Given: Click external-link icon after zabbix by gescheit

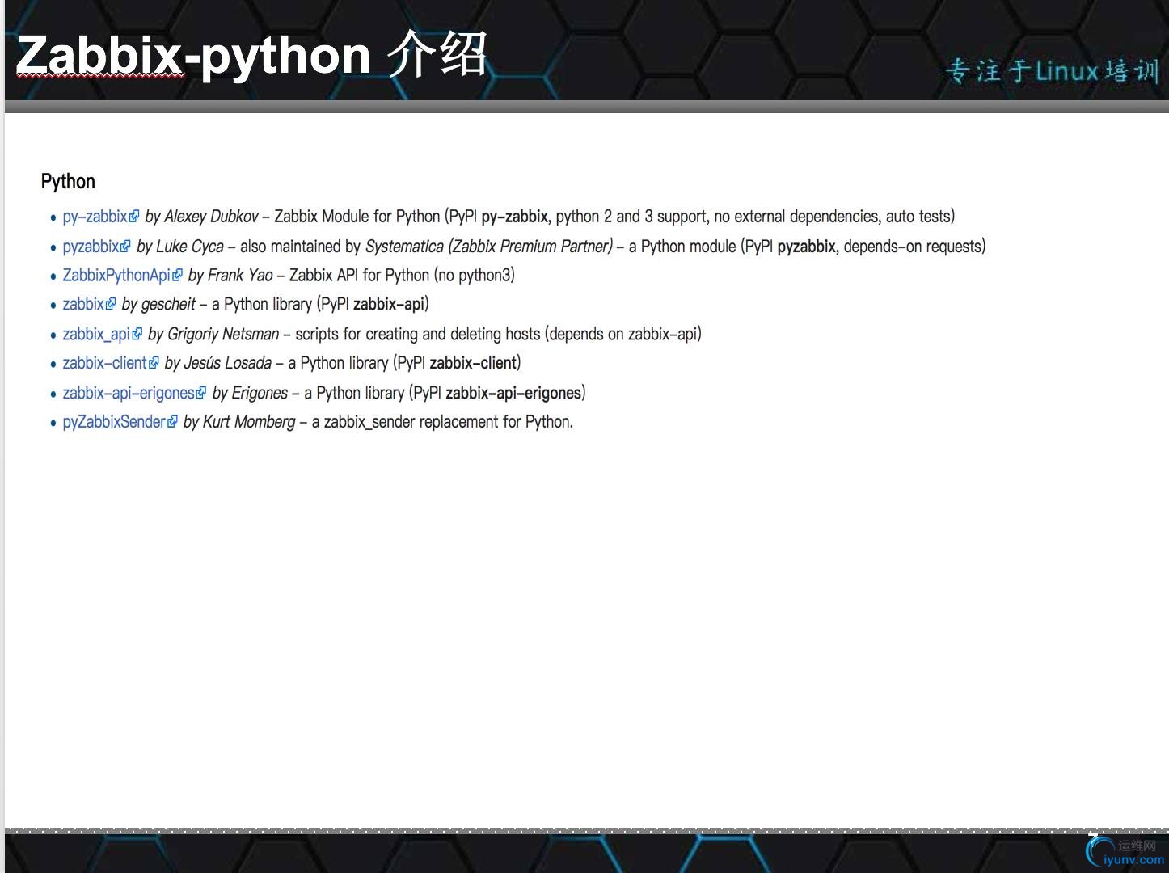Looking at the screenshot, I should click(111, 305).
